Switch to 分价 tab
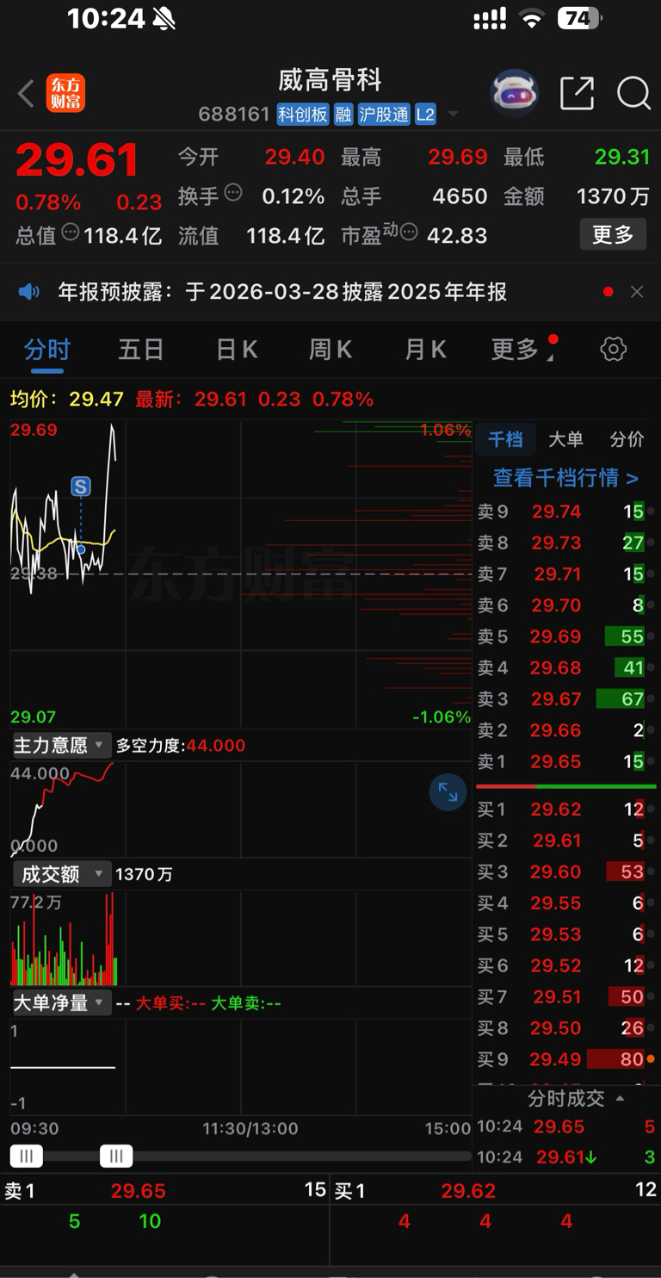 627,439
